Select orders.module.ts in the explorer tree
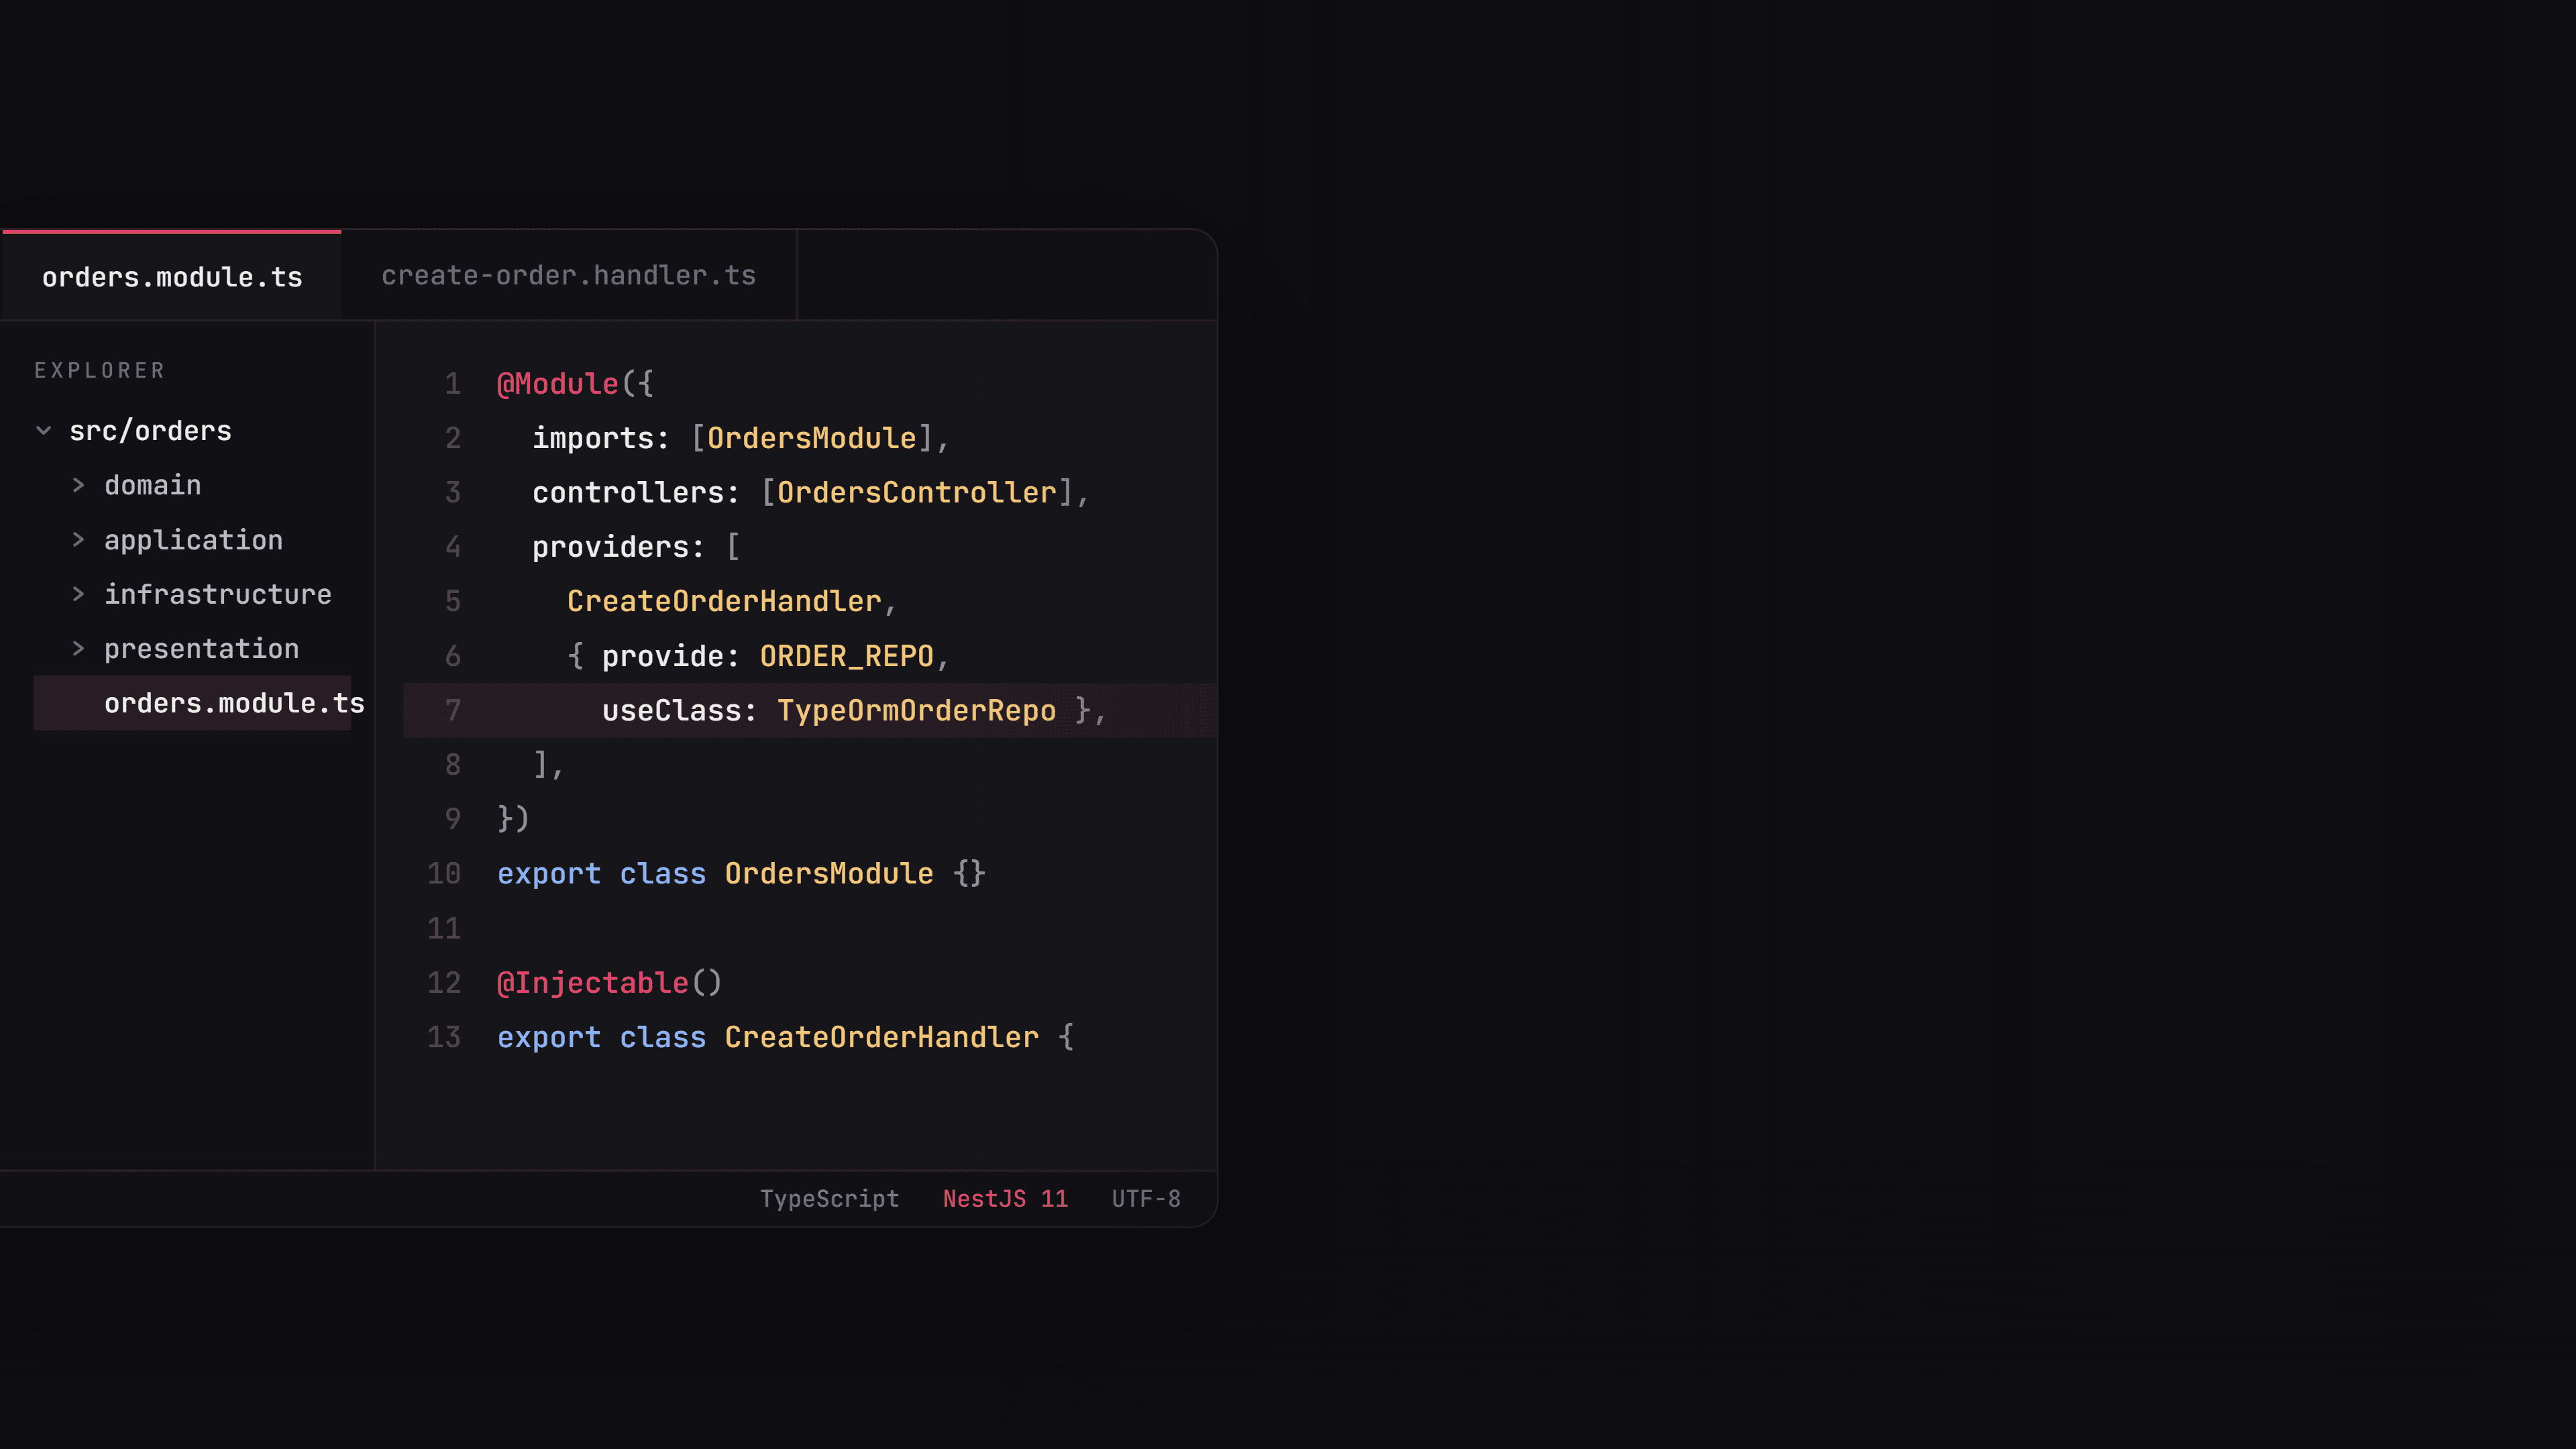Viewport: 2576px width, 1449px height. (192, 703)
